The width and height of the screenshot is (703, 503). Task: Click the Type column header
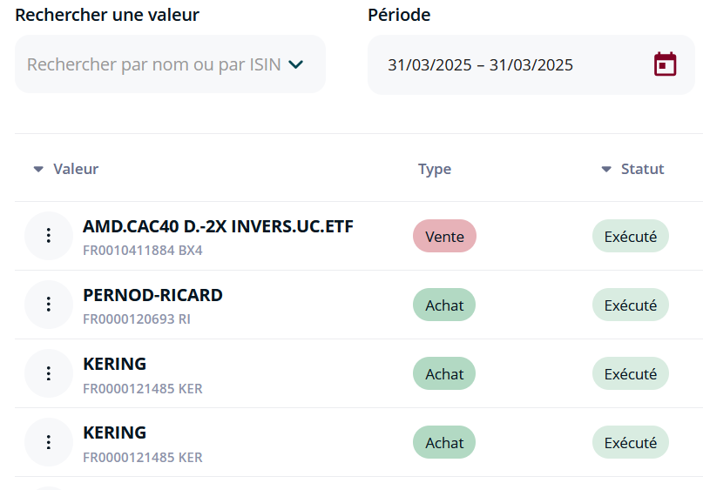click(x=435, y=170)
